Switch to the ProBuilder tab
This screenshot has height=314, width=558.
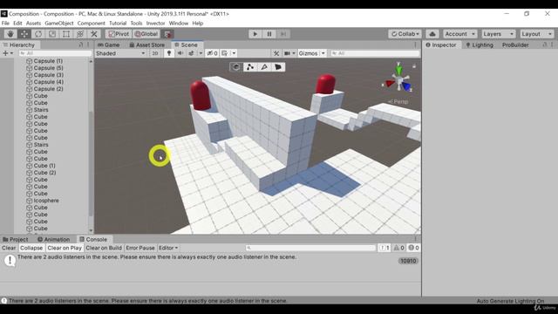pyautogui.click(x=515, y=44)
